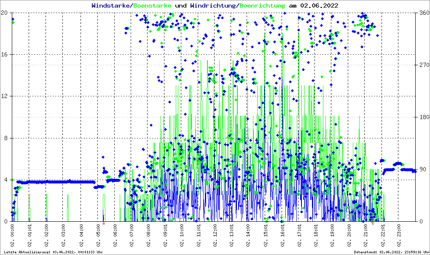Click time label '02. 16:01'

coord(282,235)
